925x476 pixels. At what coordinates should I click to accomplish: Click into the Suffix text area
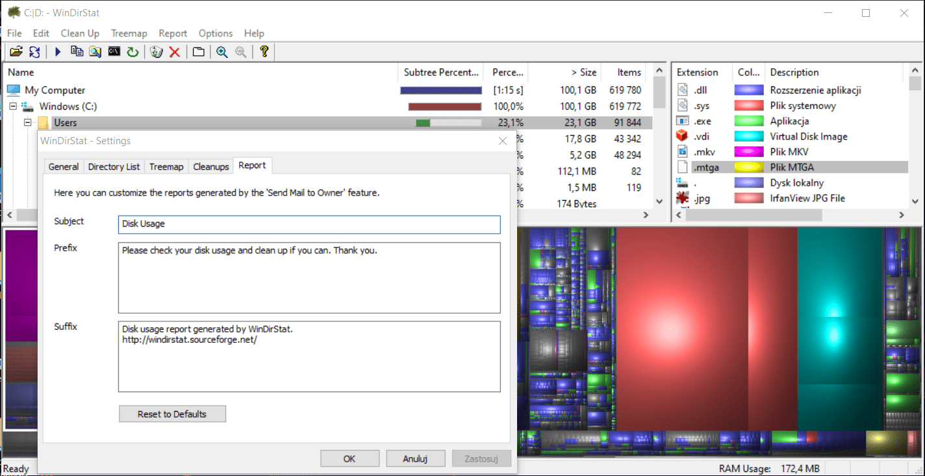pyautogui.click(x=309, y=357)
